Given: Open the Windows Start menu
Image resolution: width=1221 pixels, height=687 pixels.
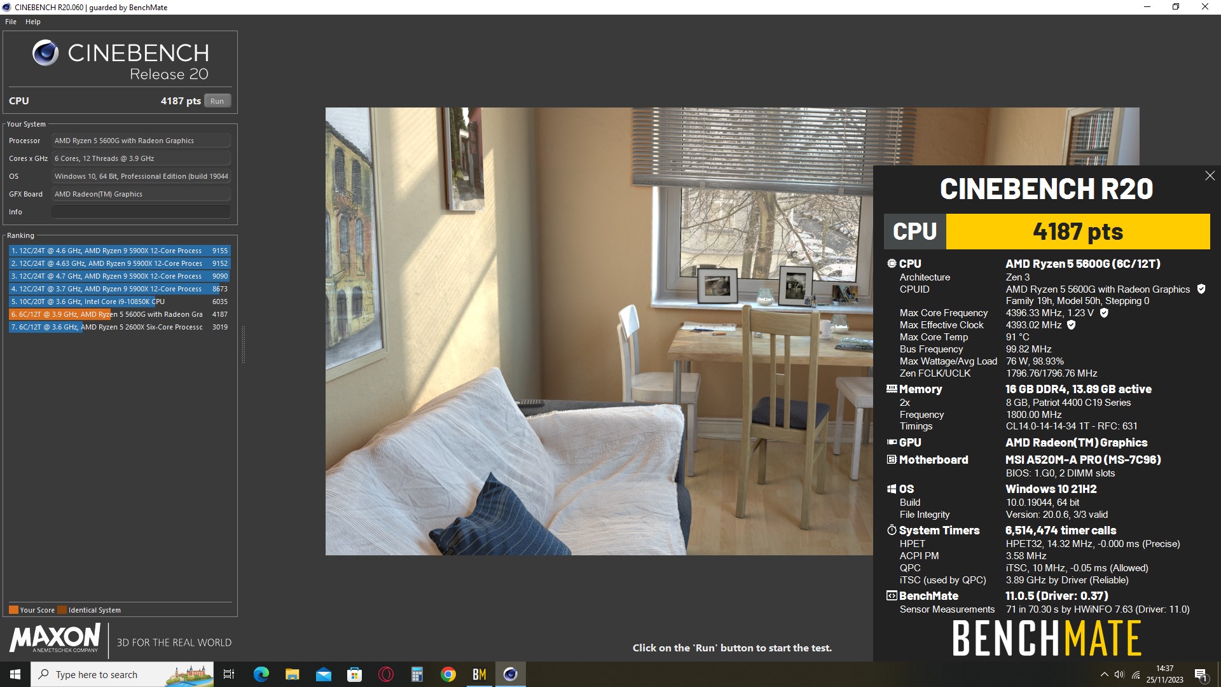Looking at the screenshot, I should pyautogui.click(x=15, y=674).
